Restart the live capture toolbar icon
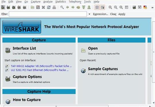The width and height of the screenshot is (155, 107). pyautogui.click(x=25, y=7)
